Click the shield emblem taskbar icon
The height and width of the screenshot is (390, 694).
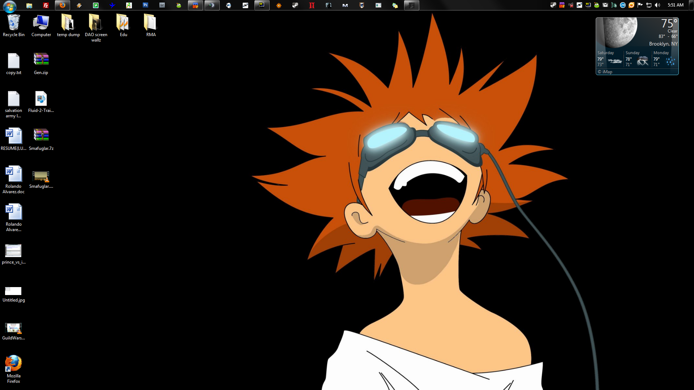click(362, 5)
